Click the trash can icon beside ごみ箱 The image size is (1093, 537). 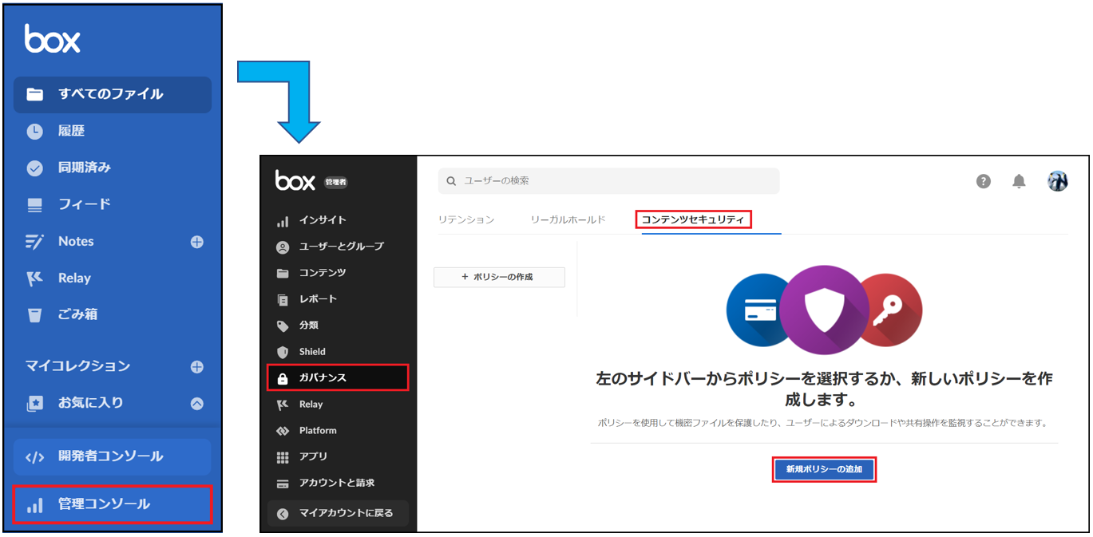[34, 315]
